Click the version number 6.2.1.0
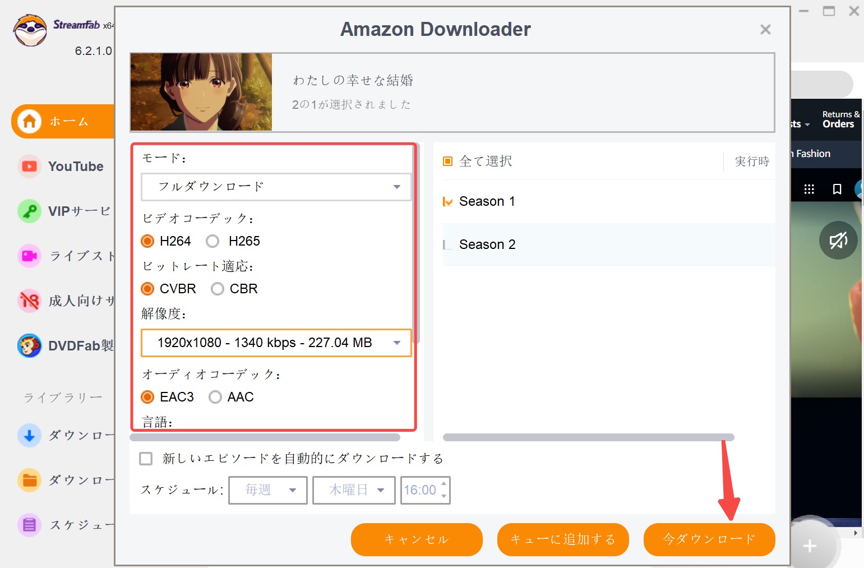 94,51
